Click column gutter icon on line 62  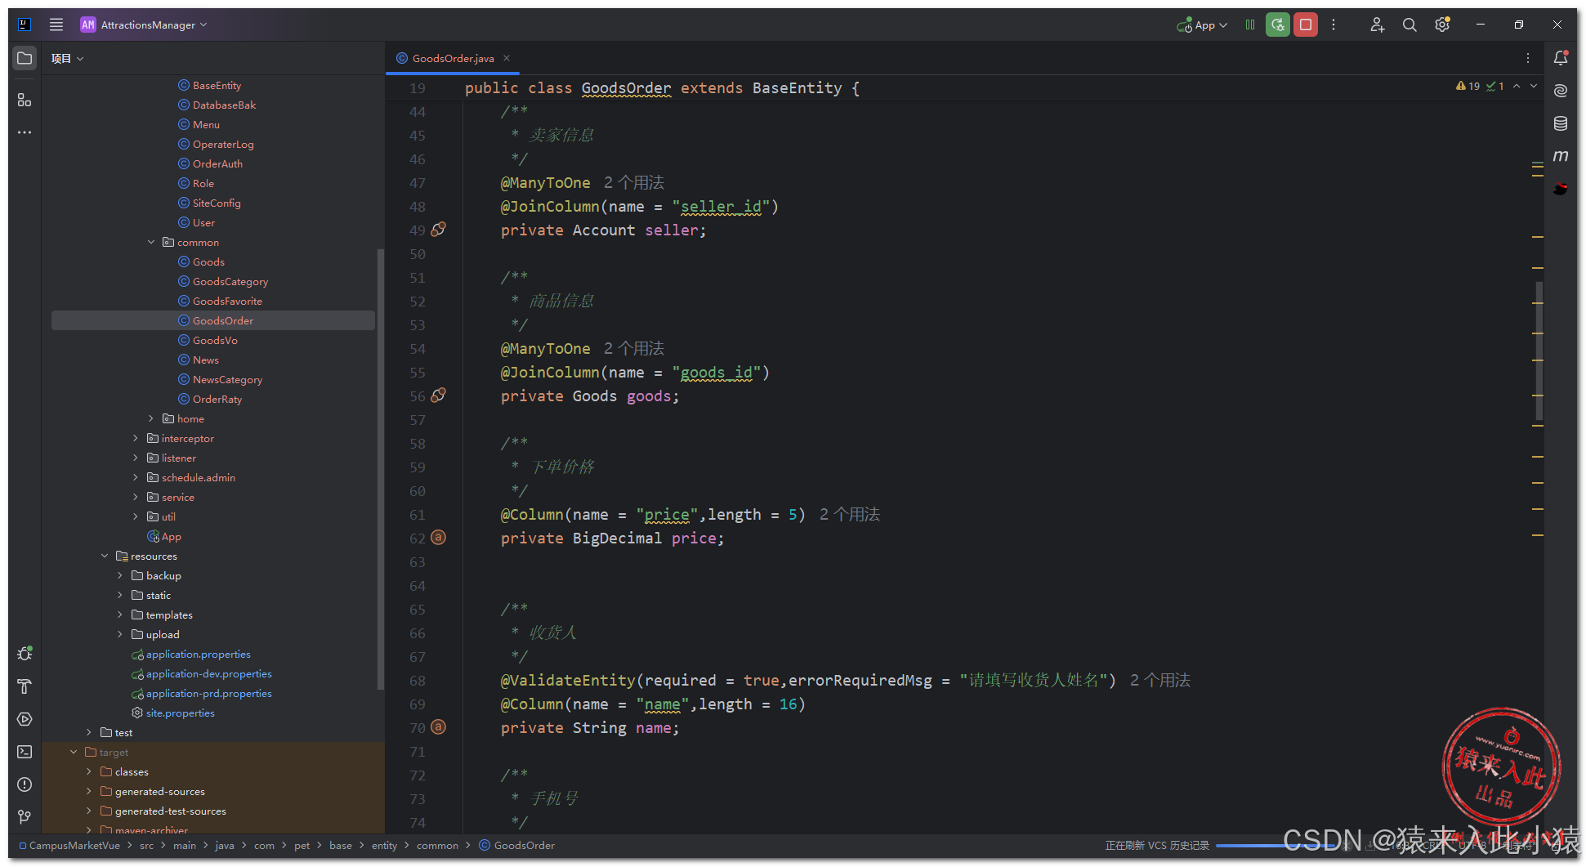click(x=439, y=538)
